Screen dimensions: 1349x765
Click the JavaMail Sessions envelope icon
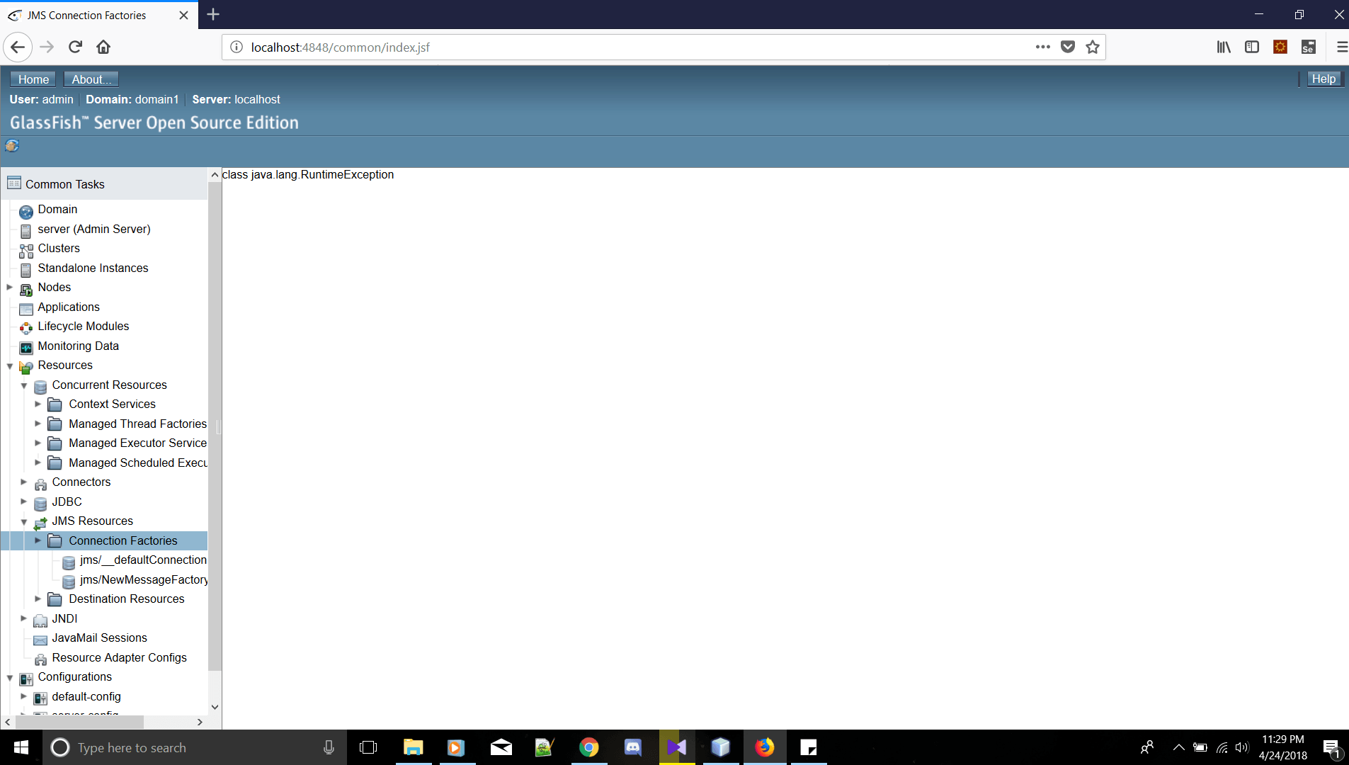[x=40, y=640]
